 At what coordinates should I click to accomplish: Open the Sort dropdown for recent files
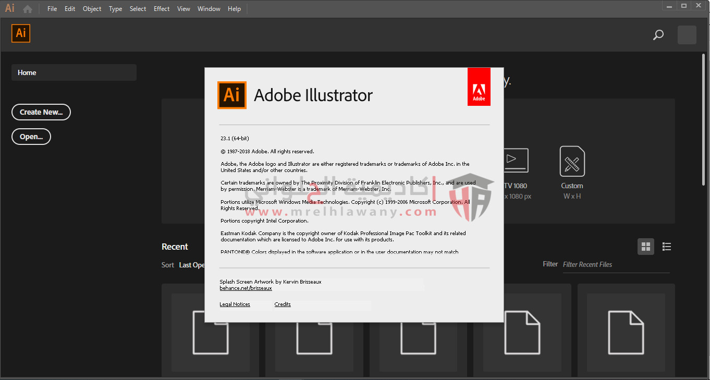(191, 265)
